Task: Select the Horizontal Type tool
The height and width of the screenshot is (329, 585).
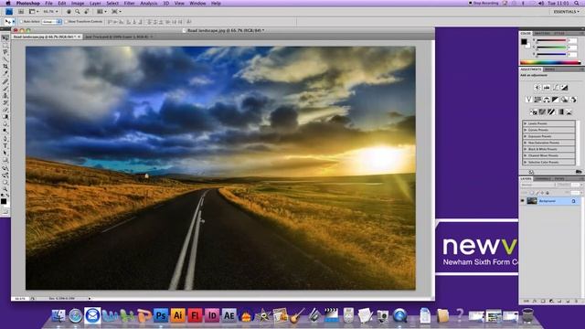Action: (5, 146)
